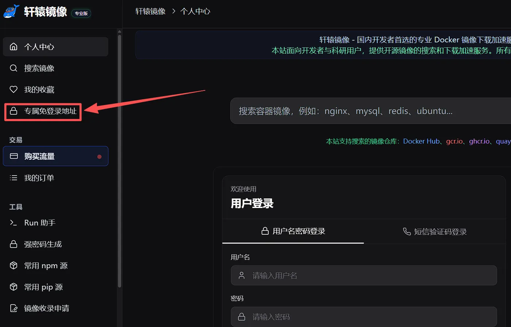
Task: Switch to 短信验证码登录 tab
Action: click(434, 231)
